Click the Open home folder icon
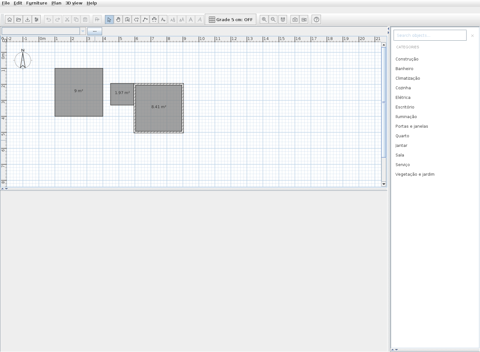Viewport: 480px width, 352px height. [19, 20]
